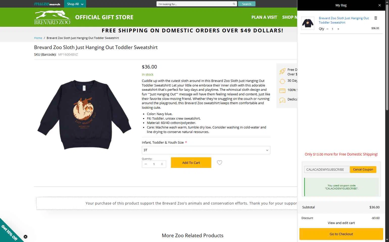Viewport: 389px width, 242px height.
Task: Remove sweatshirt from bag with trash icon
Action: pos(376,18)
